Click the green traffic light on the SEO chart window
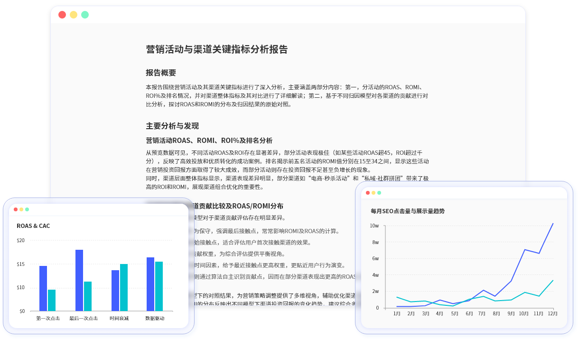The height and width of the screenshot is (340, 579). 379,193
